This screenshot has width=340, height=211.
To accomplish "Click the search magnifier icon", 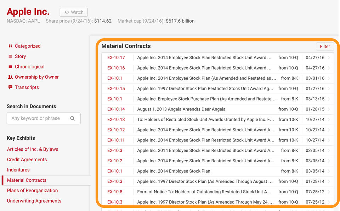I will point(72,119).
